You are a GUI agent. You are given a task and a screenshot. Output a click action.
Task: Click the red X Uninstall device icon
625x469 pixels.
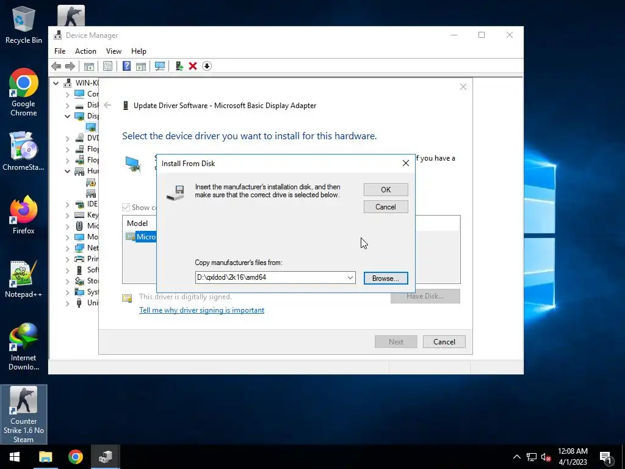(x=193, y=66)
